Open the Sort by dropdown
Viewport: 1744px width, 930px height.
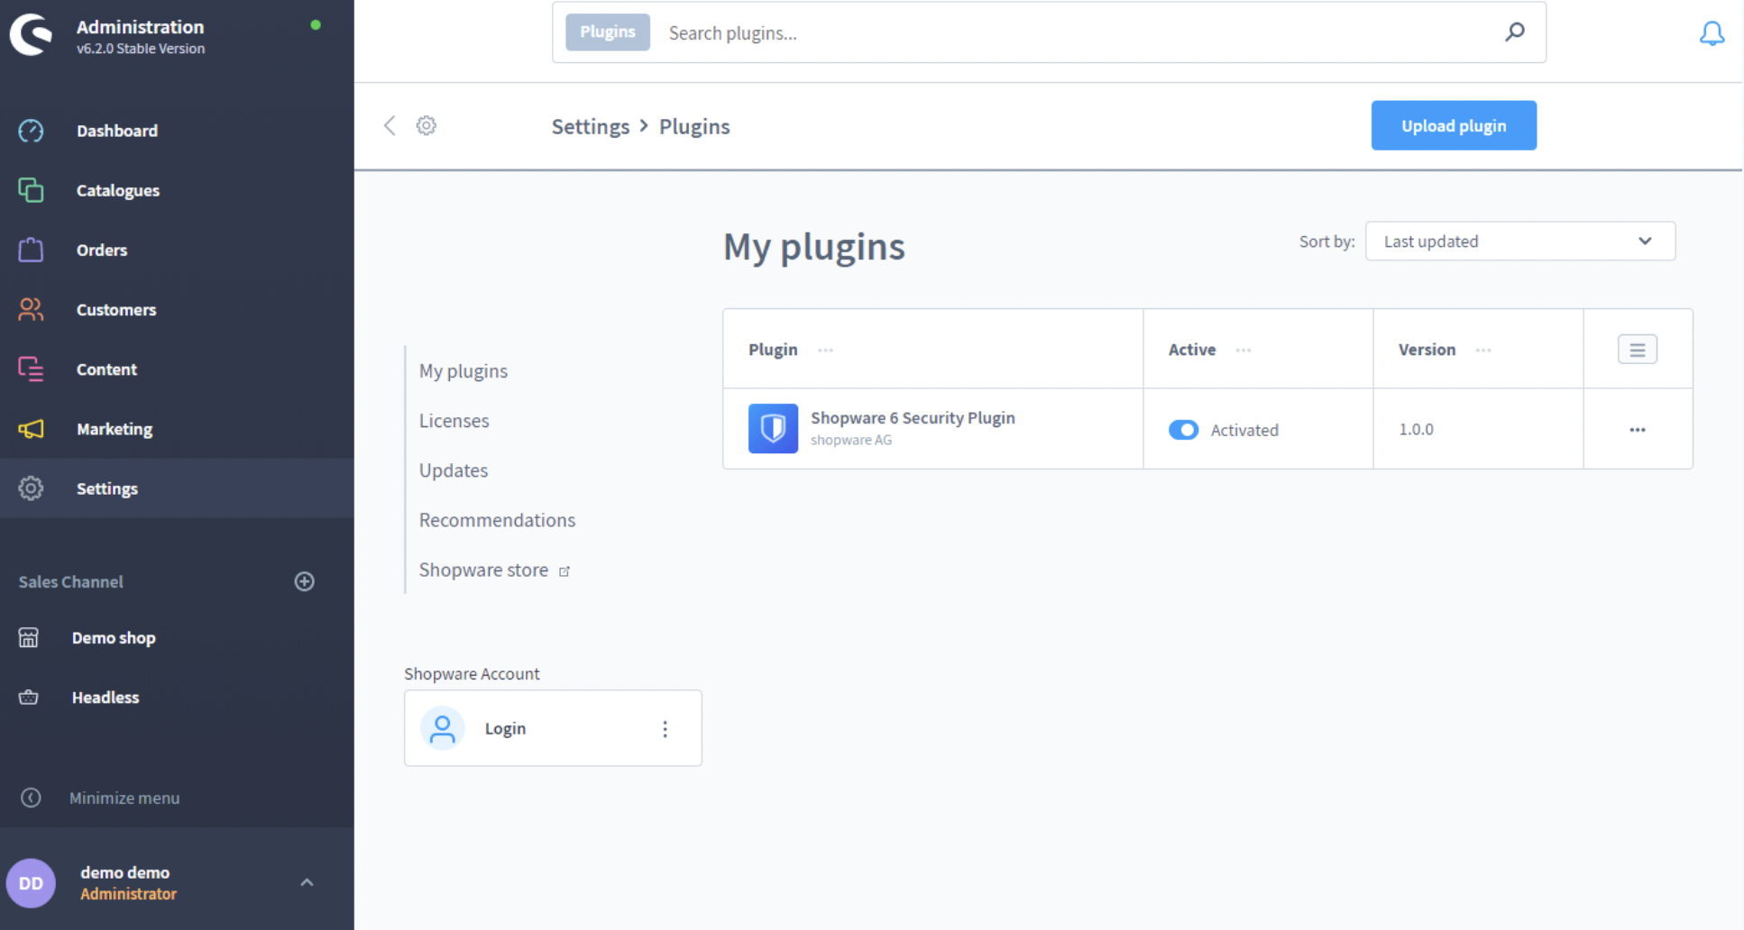click(x=1519, y=242)
